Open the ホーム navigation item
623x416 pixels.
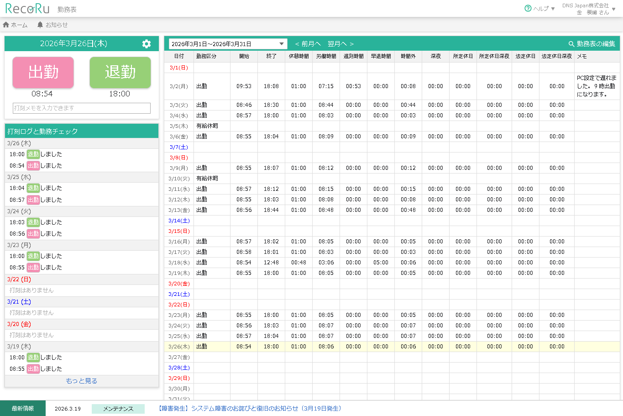pos(19,25)
